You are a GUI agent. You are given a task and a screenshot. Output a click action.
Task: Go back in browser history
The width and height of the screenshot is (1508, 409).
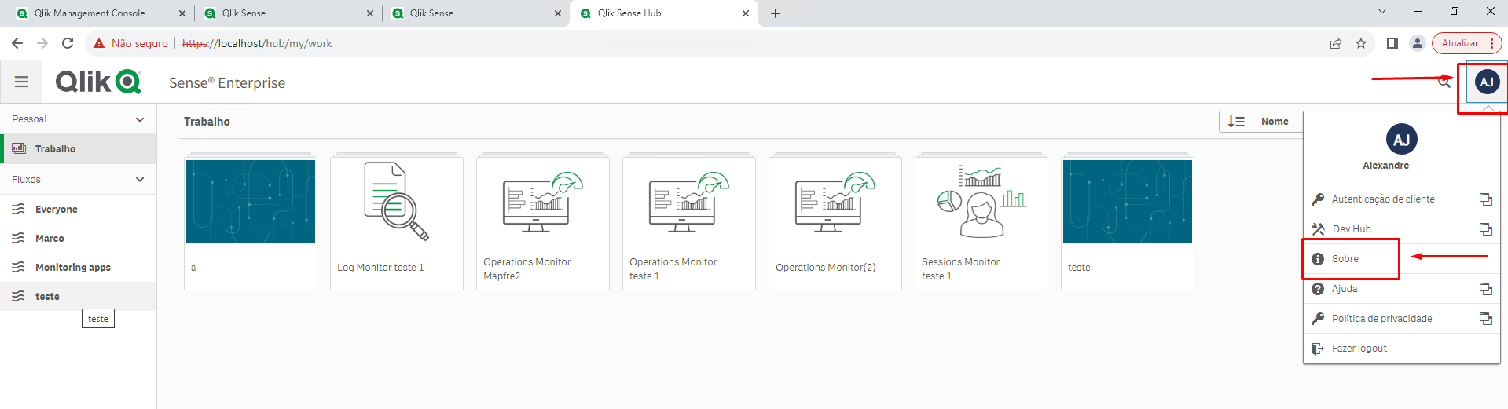coord(17,43)
